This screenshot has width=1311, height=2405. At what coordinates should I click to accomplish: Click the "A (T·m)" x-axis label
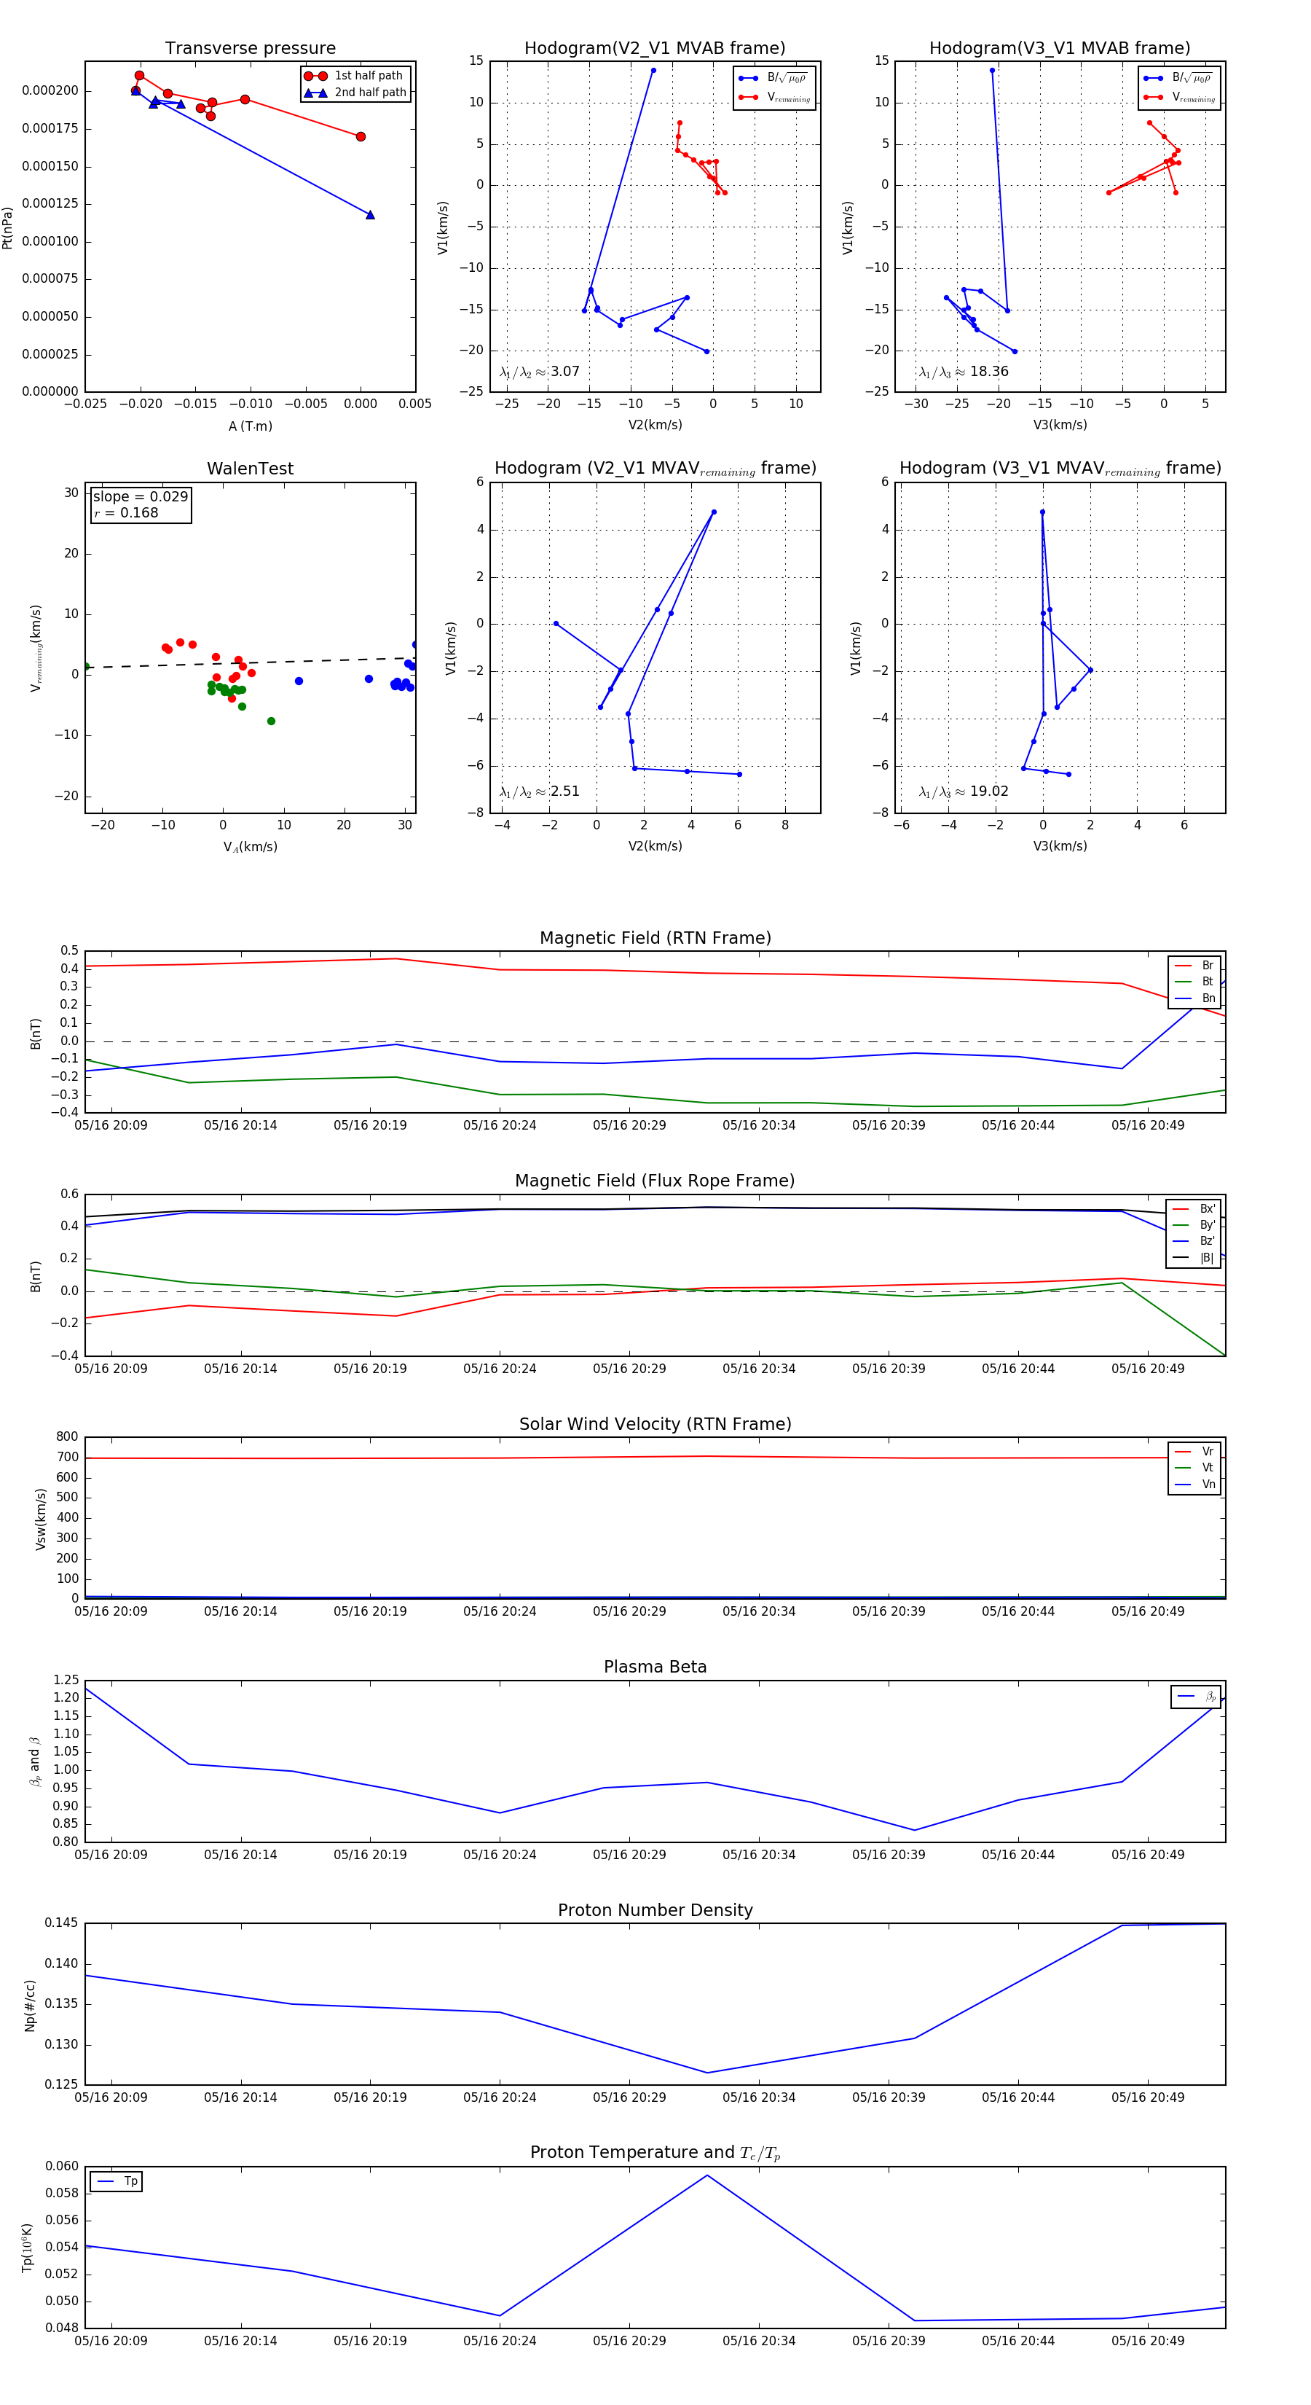250,426
